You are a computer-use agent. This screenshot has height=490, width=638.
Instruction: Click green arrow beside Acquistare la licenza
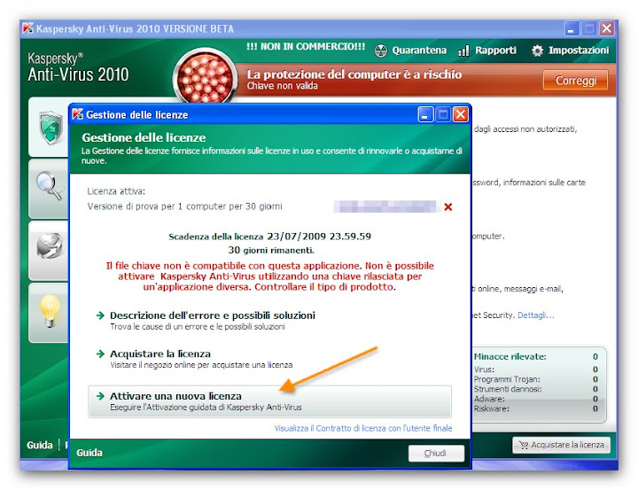[x=100, y=354]
